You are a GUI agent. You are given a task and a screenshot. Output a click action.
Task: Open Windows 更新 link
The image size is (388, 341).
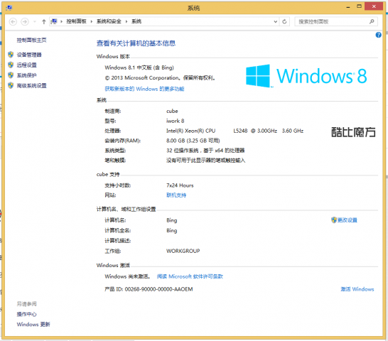point(33,325)
